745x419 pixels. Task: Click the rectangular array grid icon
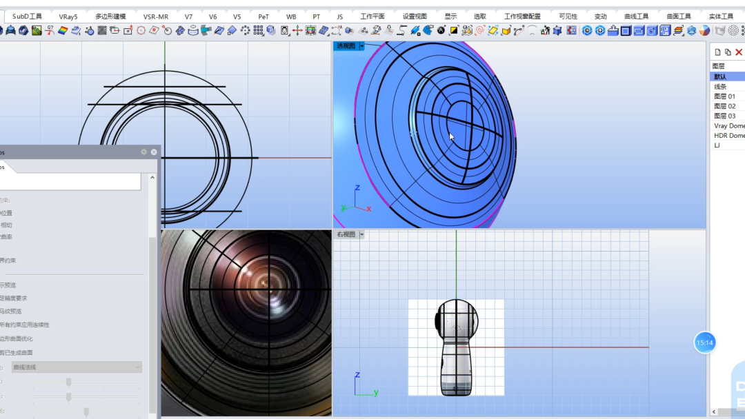[258, 31]
